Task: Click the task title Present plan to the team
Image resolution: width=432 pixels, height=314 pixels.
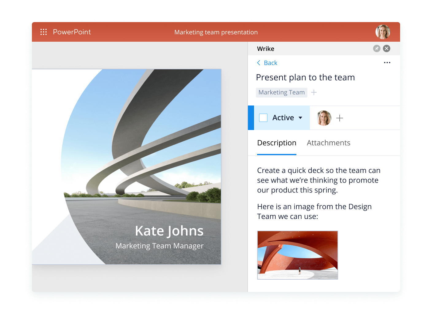Action: point(305,77)
